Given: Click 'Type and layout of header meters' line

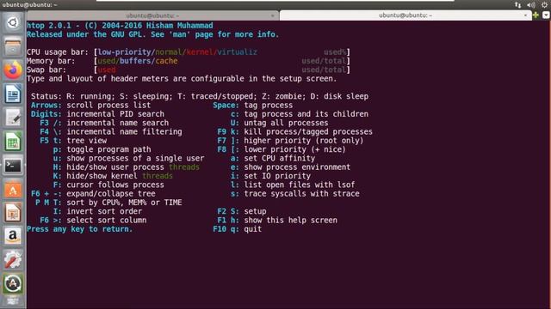Looking at the screenshot, I should click(x=182, y=78).
